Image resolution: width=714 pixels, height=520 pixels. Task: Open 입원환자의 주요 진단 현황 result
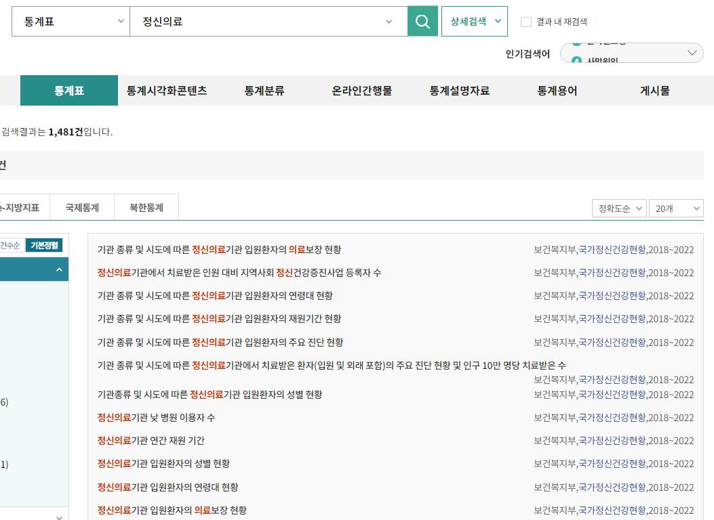point(220,343)
